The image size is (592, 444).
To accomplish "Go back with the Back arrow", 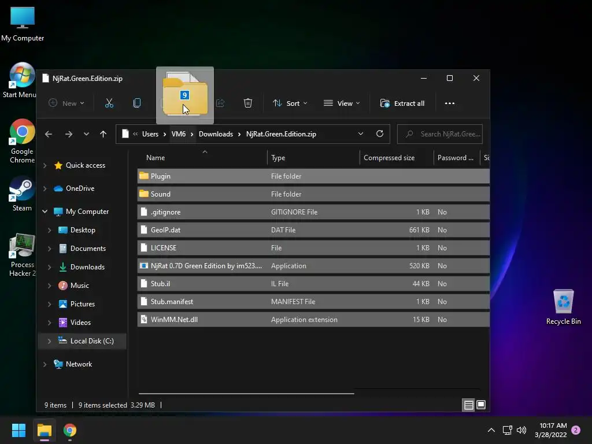I will [x=49, y=134].
